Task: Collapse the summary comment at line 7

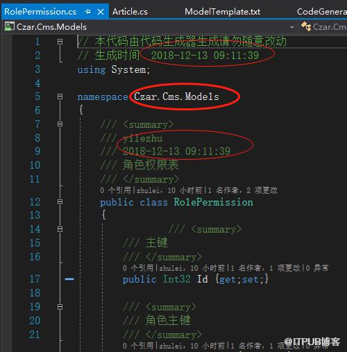Action: (x=60, y=124)
